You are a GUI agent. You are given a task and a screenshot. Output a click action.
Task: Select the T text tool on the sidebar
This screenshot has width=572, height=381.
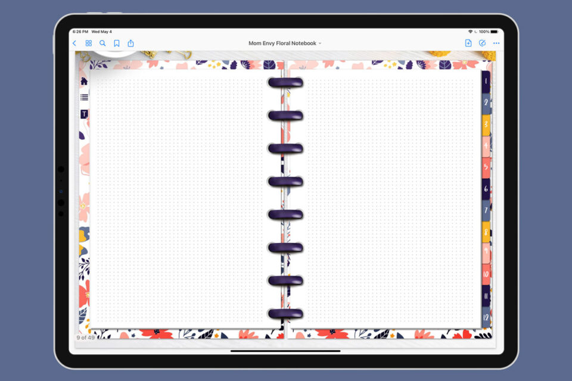[84, 113]
